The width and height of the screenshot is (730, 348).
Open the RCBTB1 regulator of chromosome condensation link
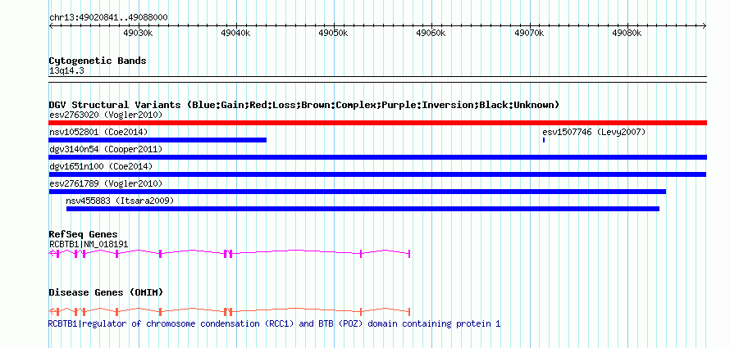(274, 323)
